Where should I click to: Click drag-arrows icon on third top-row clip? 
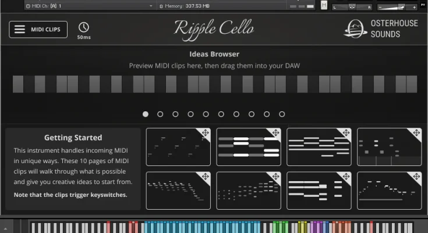click(x=346, y=133)
